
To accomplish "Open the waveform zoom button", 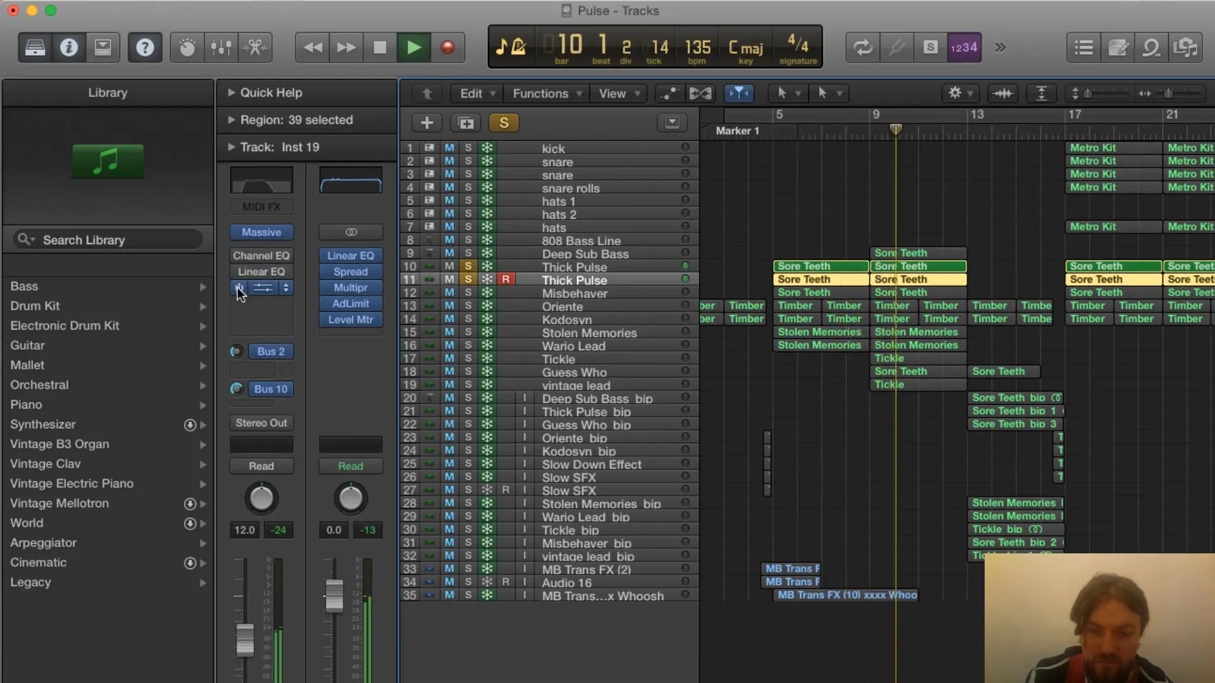I will (x=1003, y=94).
